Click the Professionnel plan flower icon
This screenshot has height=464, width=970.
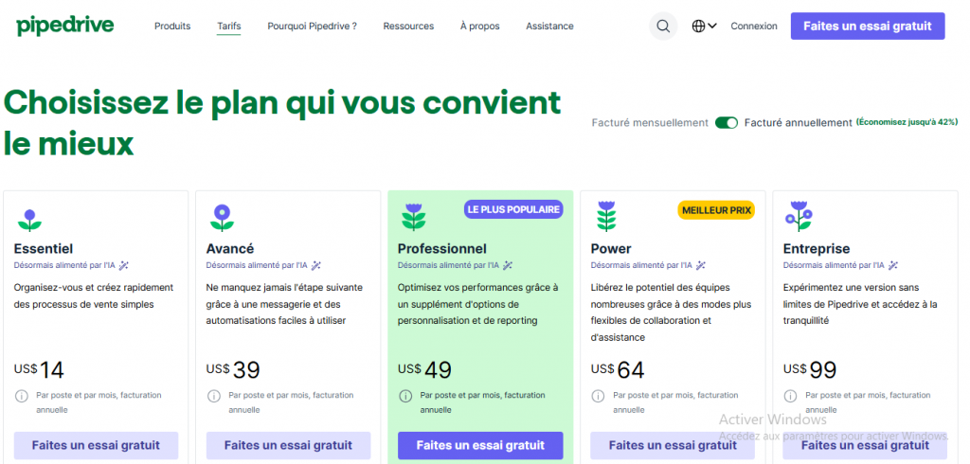tap(413, 217)
